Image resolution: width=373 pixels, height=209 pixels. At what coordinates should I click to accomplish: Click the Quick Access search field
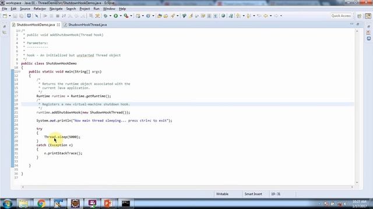[x=341, y=16]
